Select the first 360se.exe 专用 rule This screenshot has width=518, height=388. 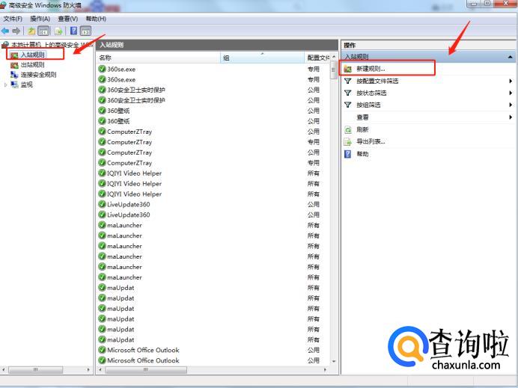[214, 69]
